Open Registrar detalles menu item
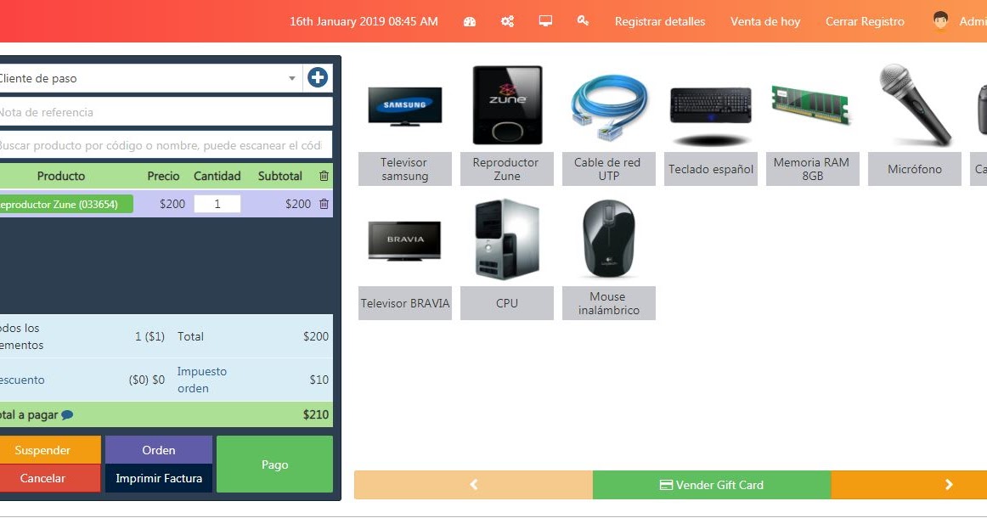 coord(660,21)
